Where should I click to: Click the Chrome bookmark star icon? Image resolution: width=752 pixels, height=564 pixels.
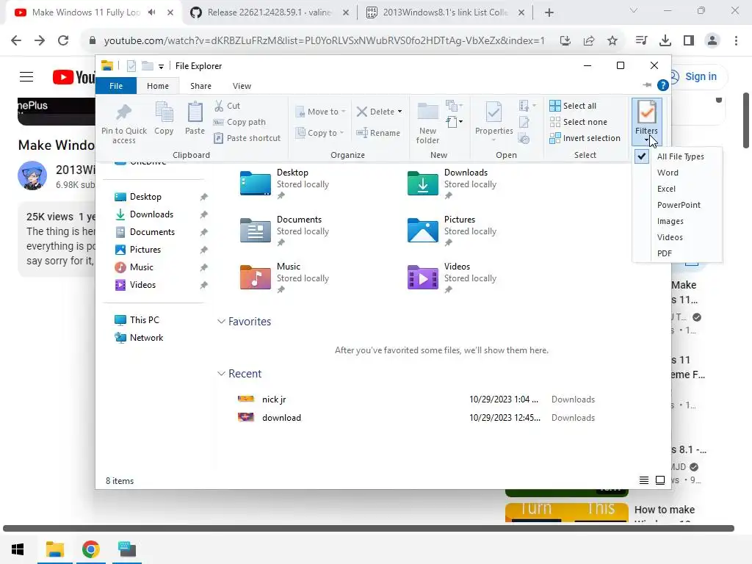(612, 41)
